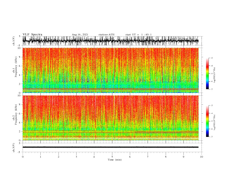Click the ch.1(V) waveform axis label
227x176 pixels.
14,41
